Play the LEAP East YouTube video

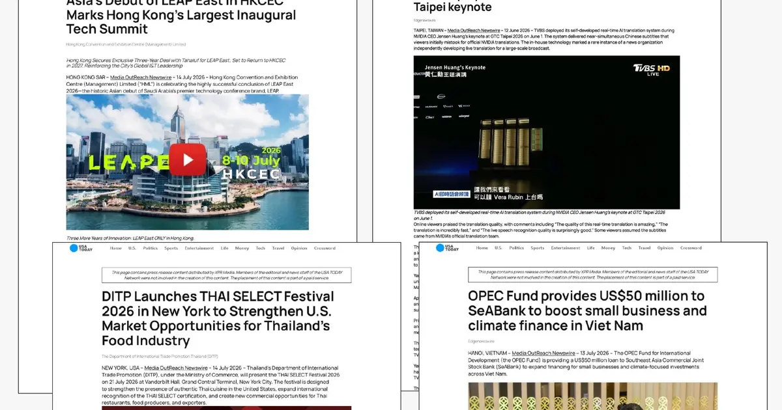(x=188, y=159)
